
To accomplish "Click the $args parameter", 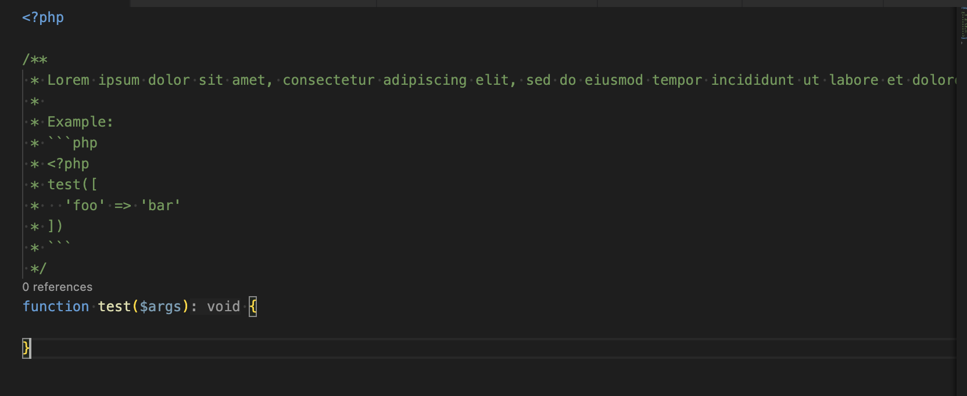I will click(160, 307).
